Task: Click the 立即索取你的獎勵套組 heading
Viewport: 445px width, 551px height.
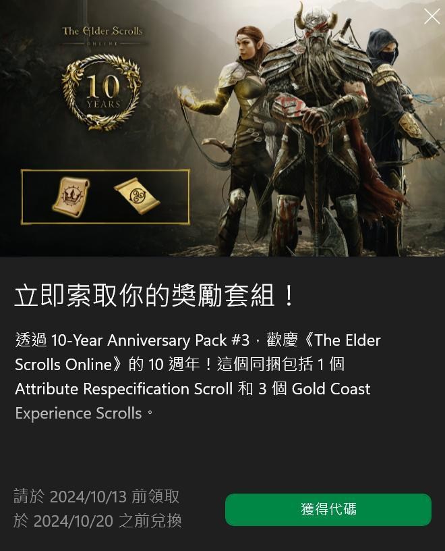Action: [x=154, y=296]
